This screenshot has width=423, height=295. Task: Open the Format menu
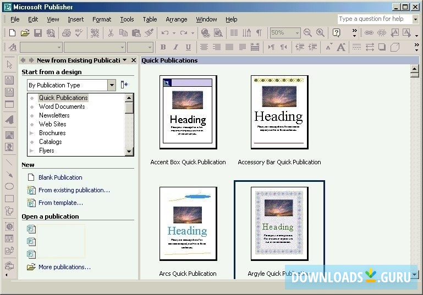coord(102,19)
